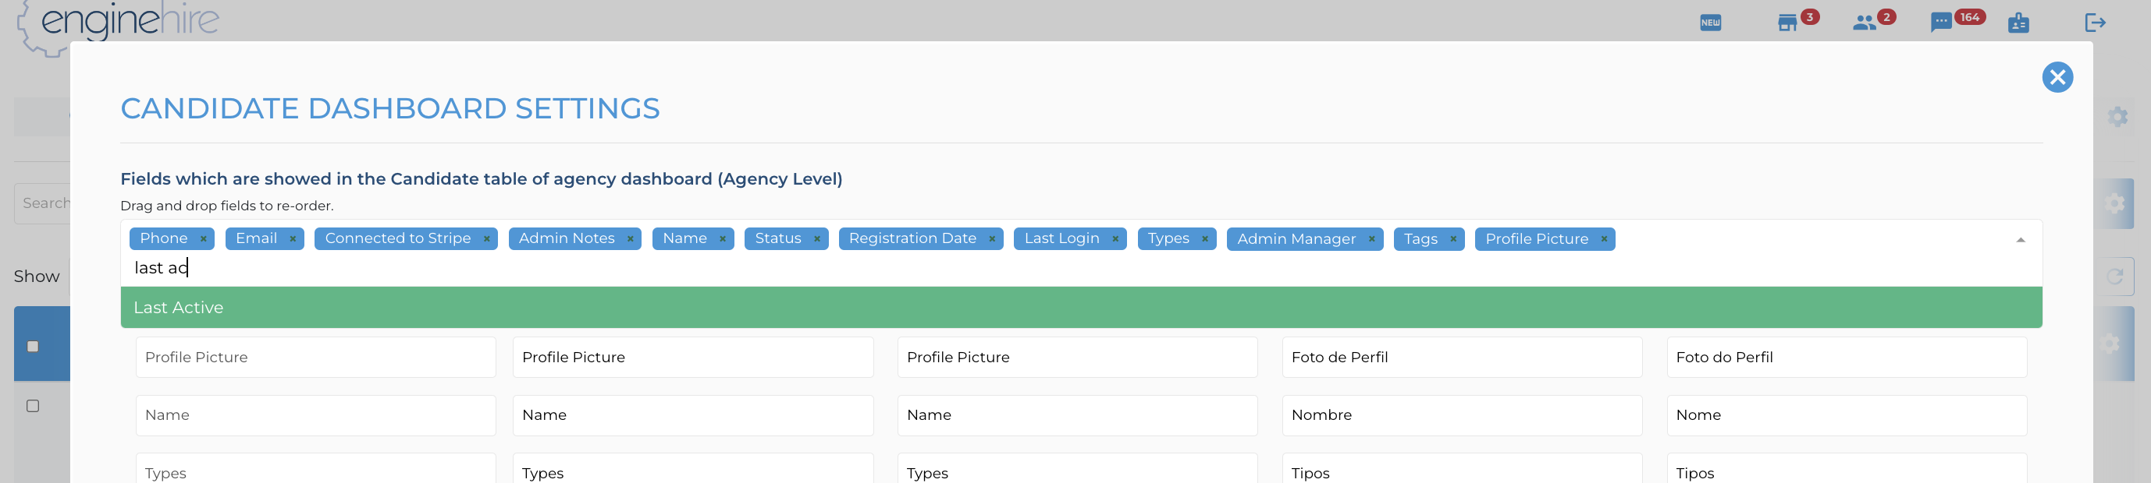Open the people icon with badge 2
The width and height of the screenshot is (2151, 483).
click(1864, 23)
